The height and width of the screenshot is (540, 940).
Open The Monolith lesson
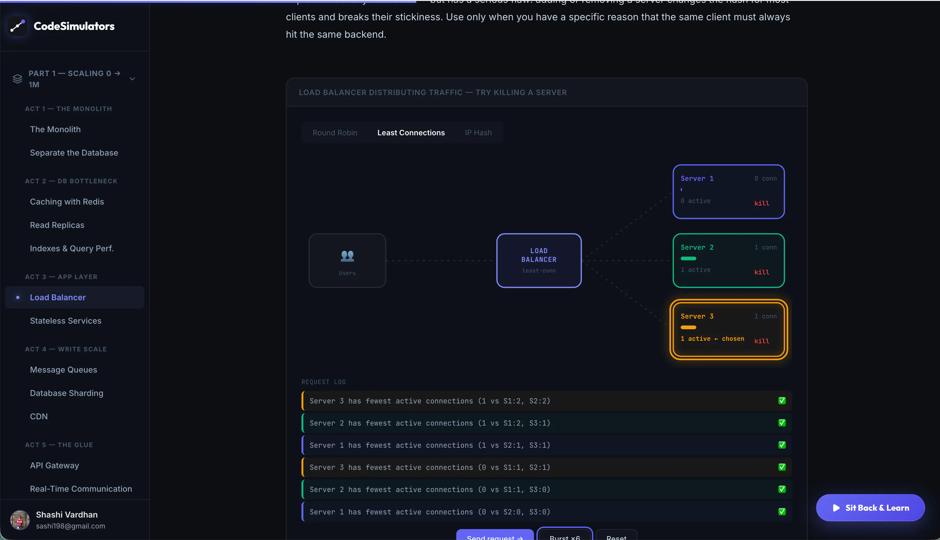tap(55, 129)
